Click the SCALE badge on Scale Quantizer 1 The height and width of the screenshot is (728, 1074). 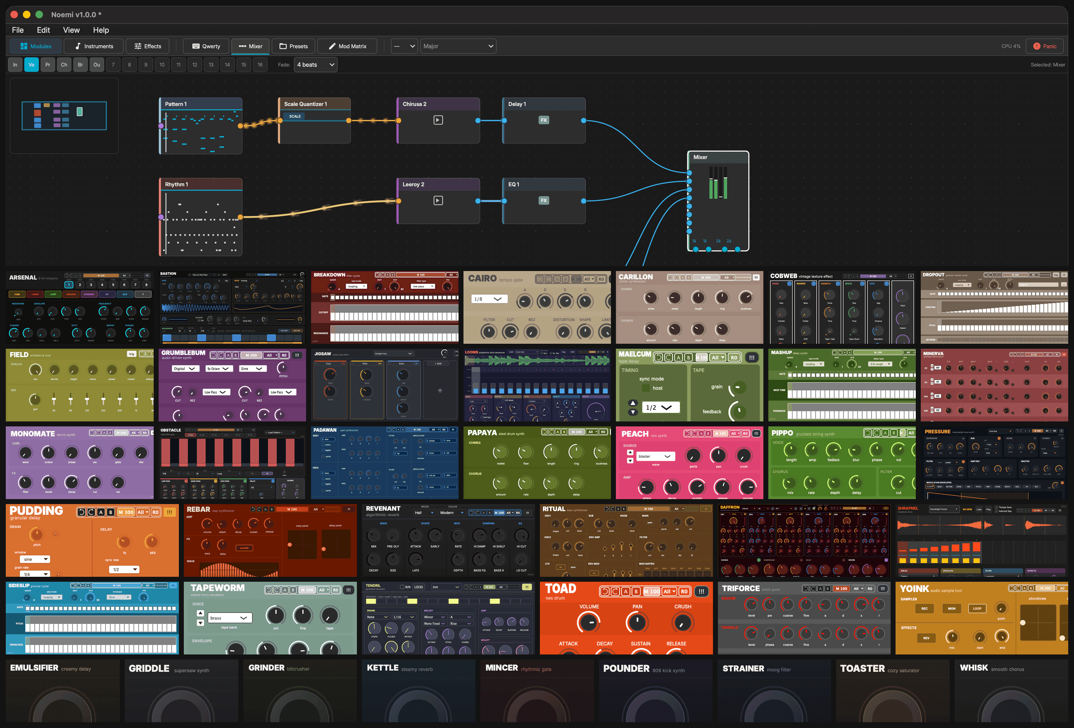click(295, 117)
